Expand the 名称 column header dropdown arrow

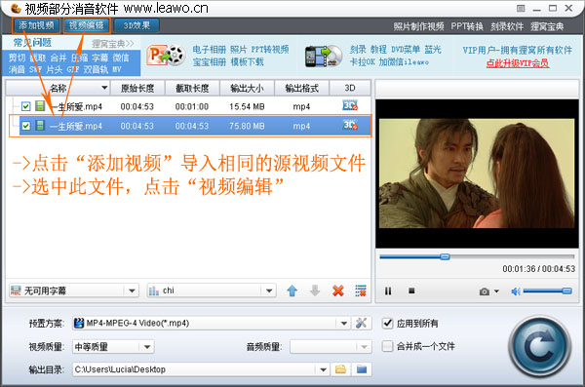coord(104,88)
